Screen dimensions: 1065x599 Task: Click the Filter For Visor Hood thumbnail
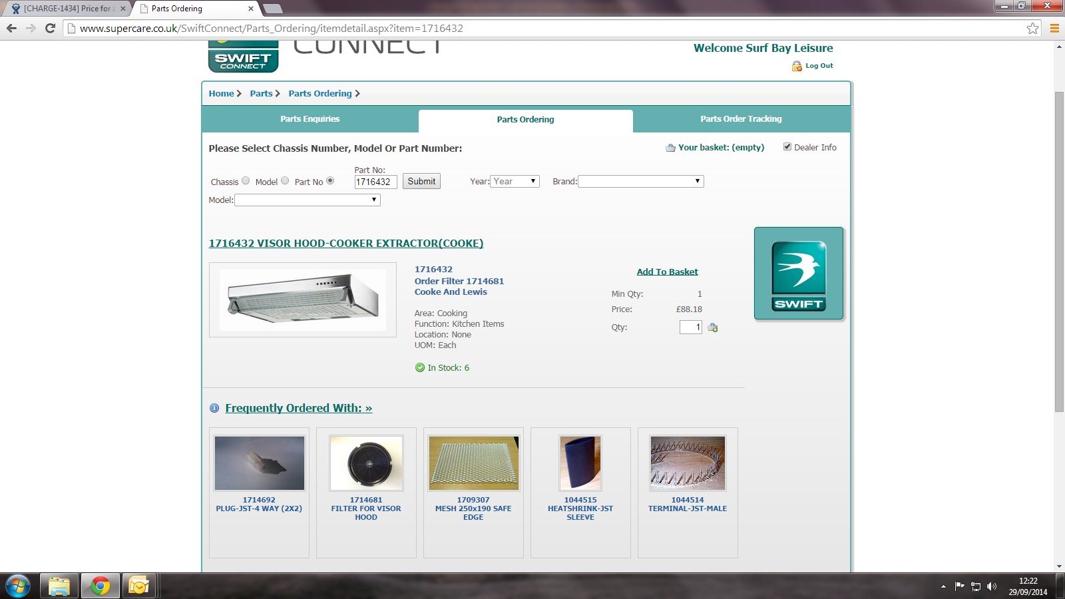pyautogui.click(x=366, y=463)
